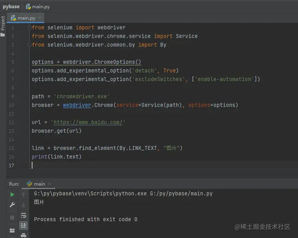Click 'print(link.text)' on line 16
The image size is (298, 238).
[56, 157]
